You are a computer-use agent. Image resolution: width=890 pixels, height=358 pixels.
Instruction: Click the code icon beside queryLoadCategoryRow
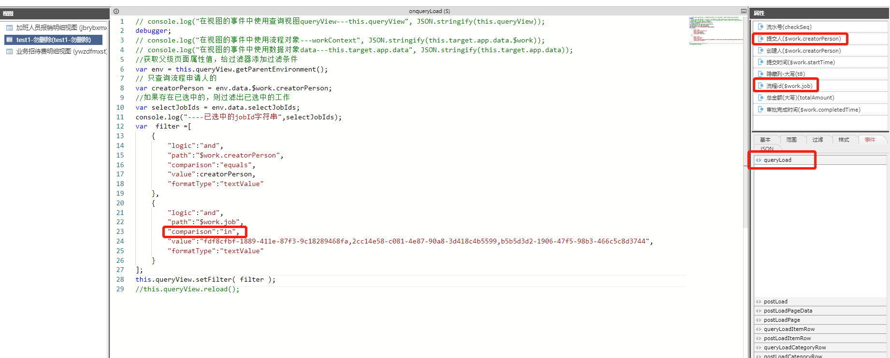tap(759, 348)
